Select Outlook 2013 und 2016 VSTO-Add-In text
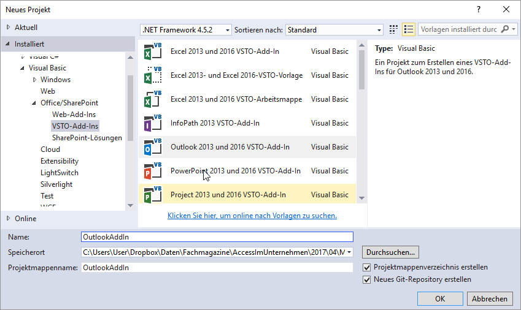521x310 pixels. [230, 147]
